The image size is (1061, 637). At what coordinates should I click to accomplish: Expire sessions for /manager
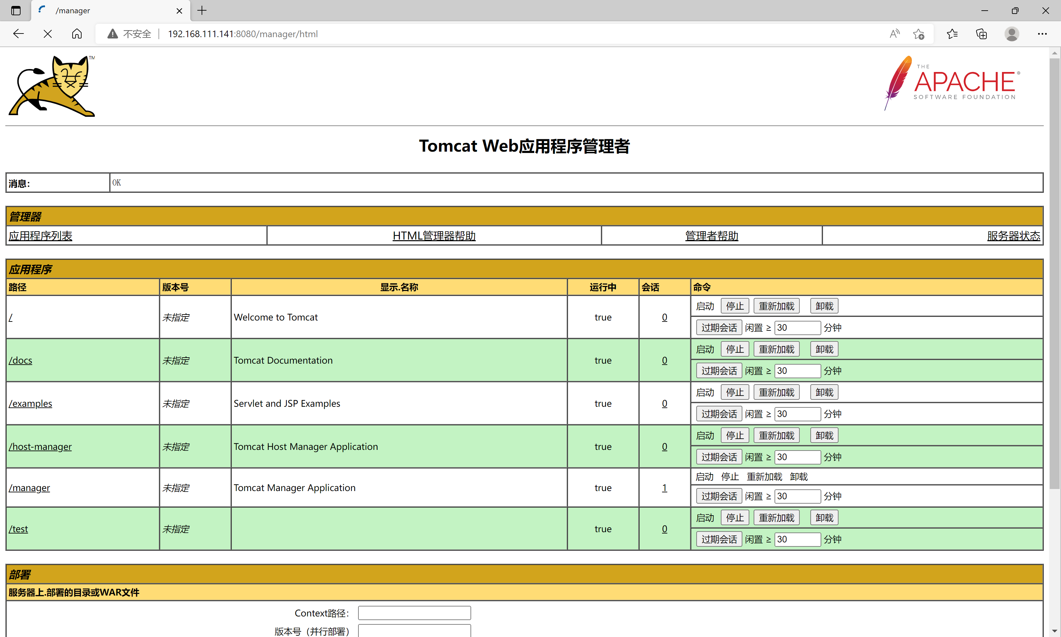tap(719, 496)
